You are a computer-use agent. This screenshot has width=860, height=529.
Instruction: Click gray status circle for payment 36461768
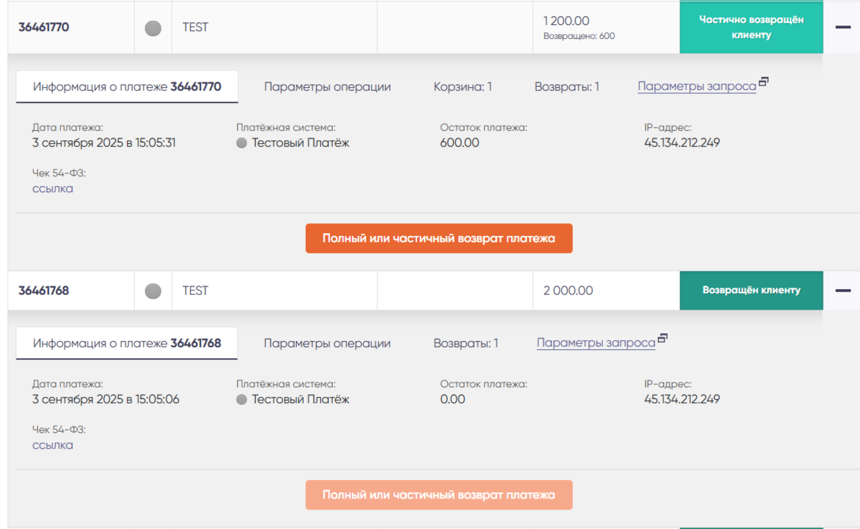[x=153, y=291]
